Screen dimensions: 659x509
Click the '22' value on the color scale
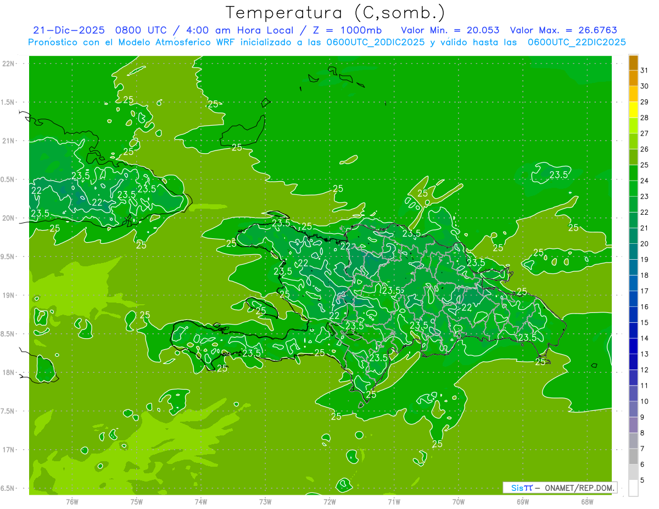coord(645,212)
